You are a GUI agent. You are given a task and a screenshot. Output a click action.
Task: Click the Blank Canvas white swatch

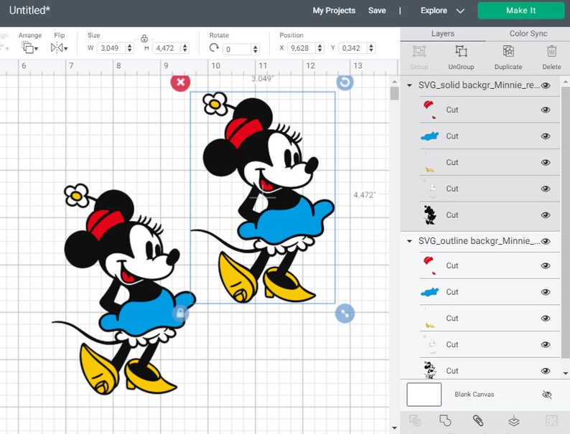click(424, 395)
